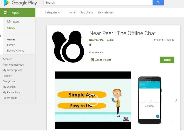Open the Family category
184x132 pixels.
pos(11,45)
